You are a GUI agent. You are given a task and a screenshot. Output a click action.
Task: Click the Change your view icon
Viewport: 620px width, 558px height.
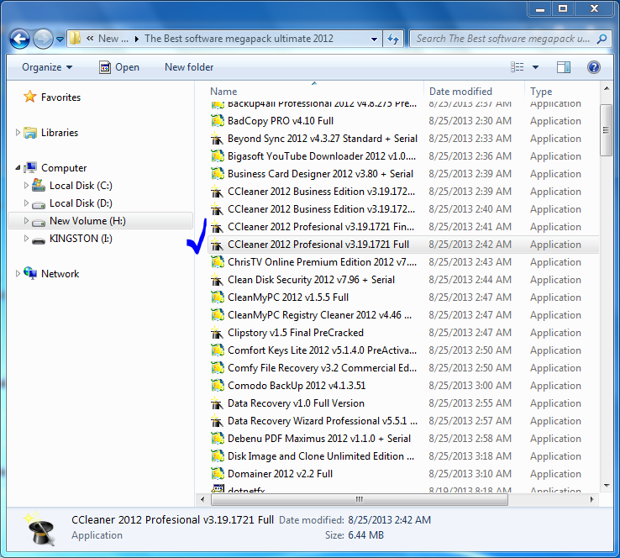(518, 67)
